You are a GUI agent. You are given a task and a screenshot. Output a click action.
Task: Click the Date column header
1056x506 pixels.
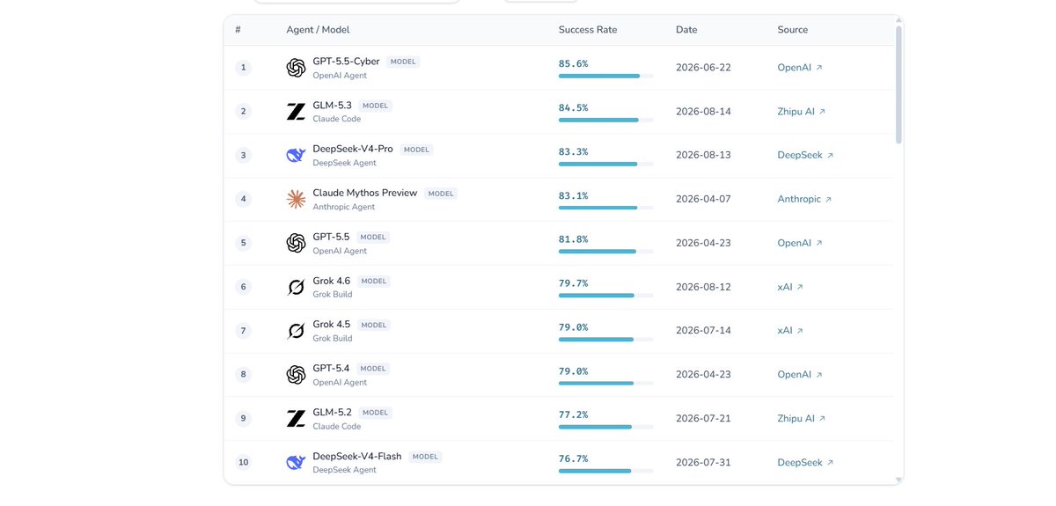686,30
